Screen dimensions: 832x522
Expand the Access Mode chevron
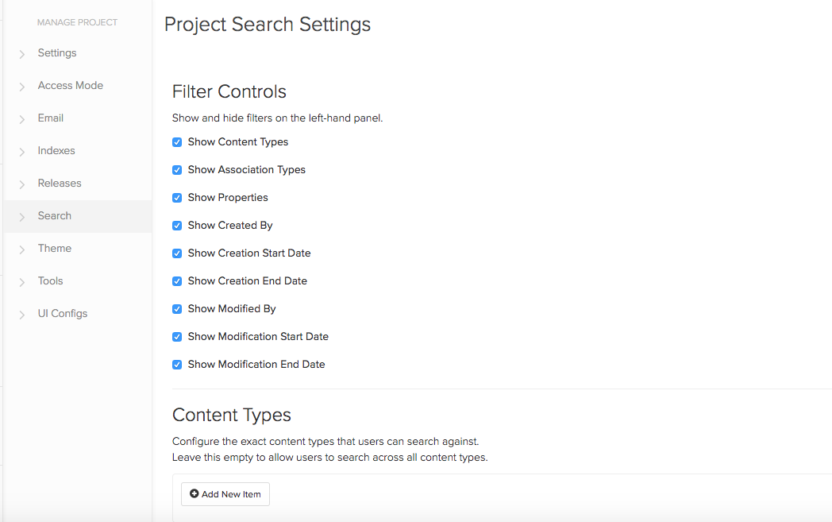pos(21,85)
